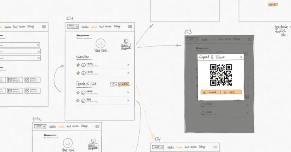Open hamburger menu in screen 01

click(130, 27)
